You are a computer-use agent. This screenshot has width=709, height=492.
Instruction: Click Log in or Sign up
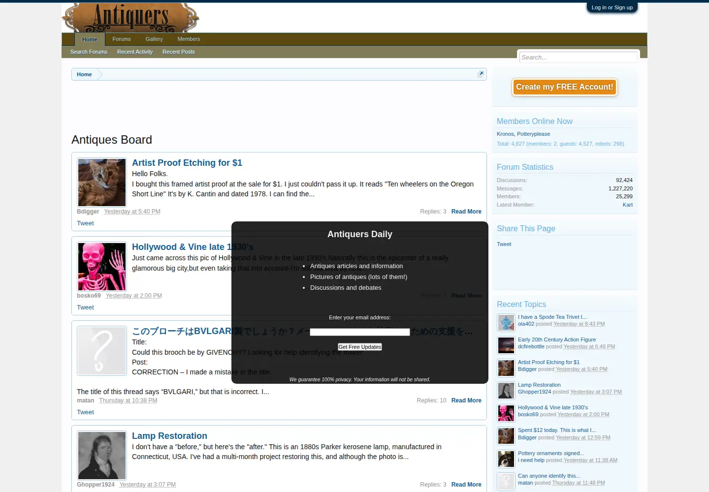[612, 7]
